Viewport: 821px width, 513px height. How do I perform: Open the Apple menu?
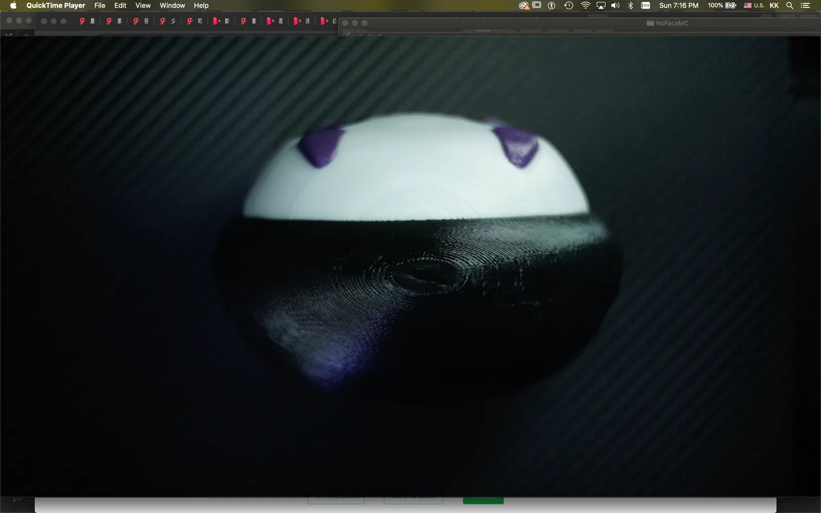tap(13, 6)
